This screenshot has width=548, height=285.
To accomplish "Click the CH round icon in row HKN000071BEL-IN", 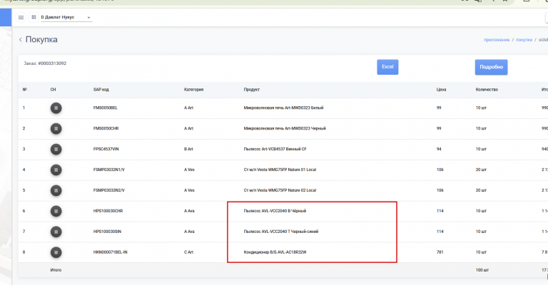I will point(56,252).
